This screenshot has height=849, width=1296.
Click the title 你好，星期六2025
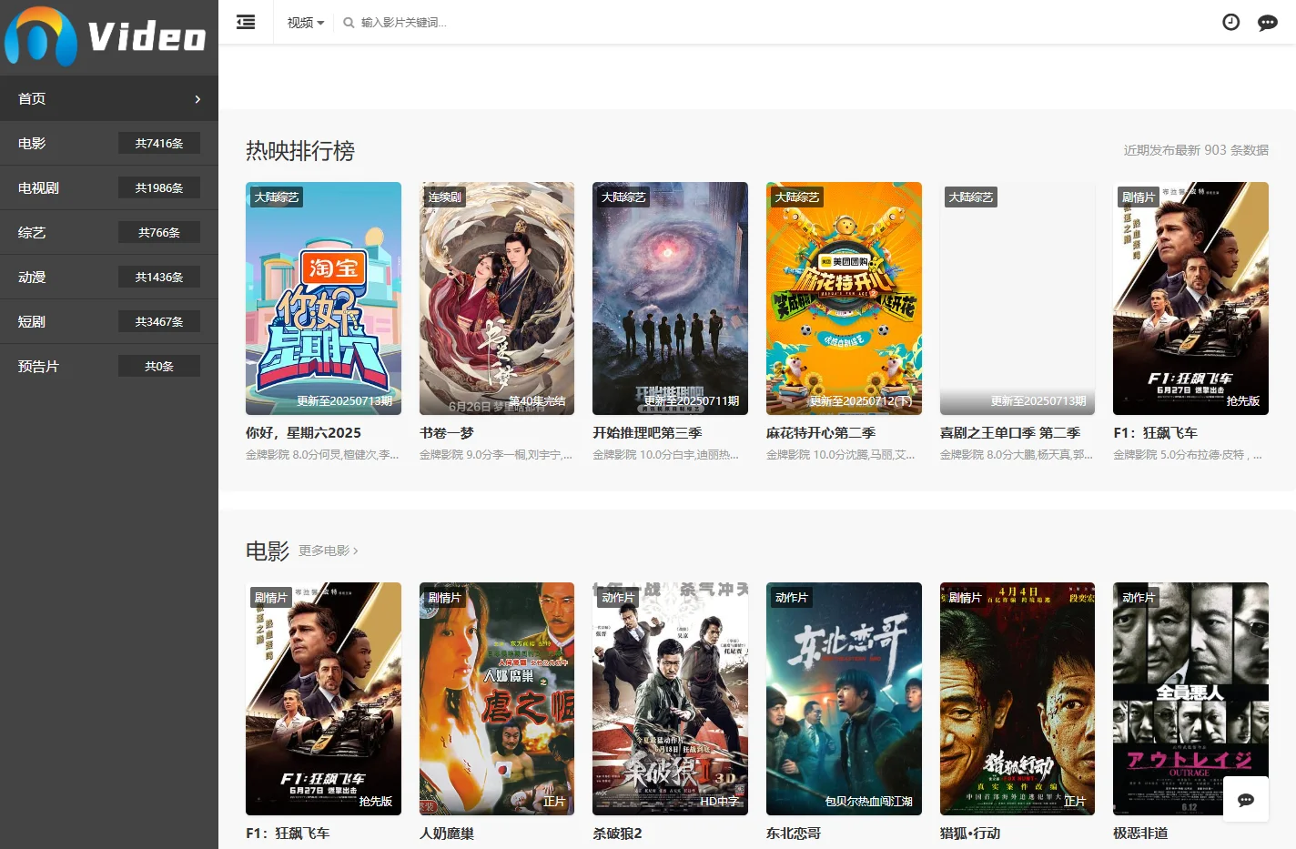click(x=303, y=433)
